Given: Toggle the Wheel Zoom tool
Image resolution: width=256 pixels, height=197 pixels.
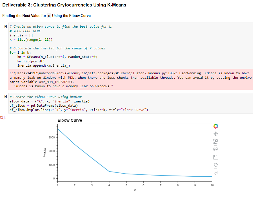Looking at the screenshot, I should pyautogui.click(x=215, y=149).
